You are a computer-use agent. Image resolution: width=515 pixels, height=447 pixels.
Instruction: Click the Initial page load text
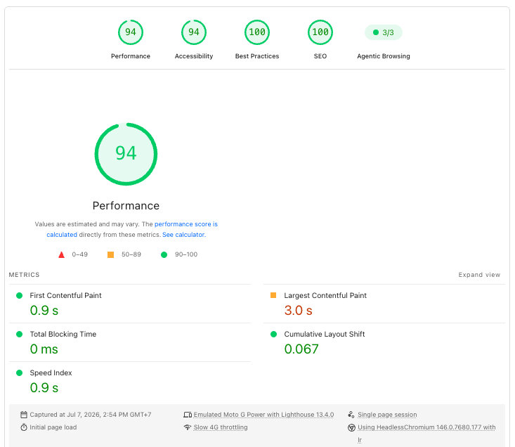click(x=53, y=427)
